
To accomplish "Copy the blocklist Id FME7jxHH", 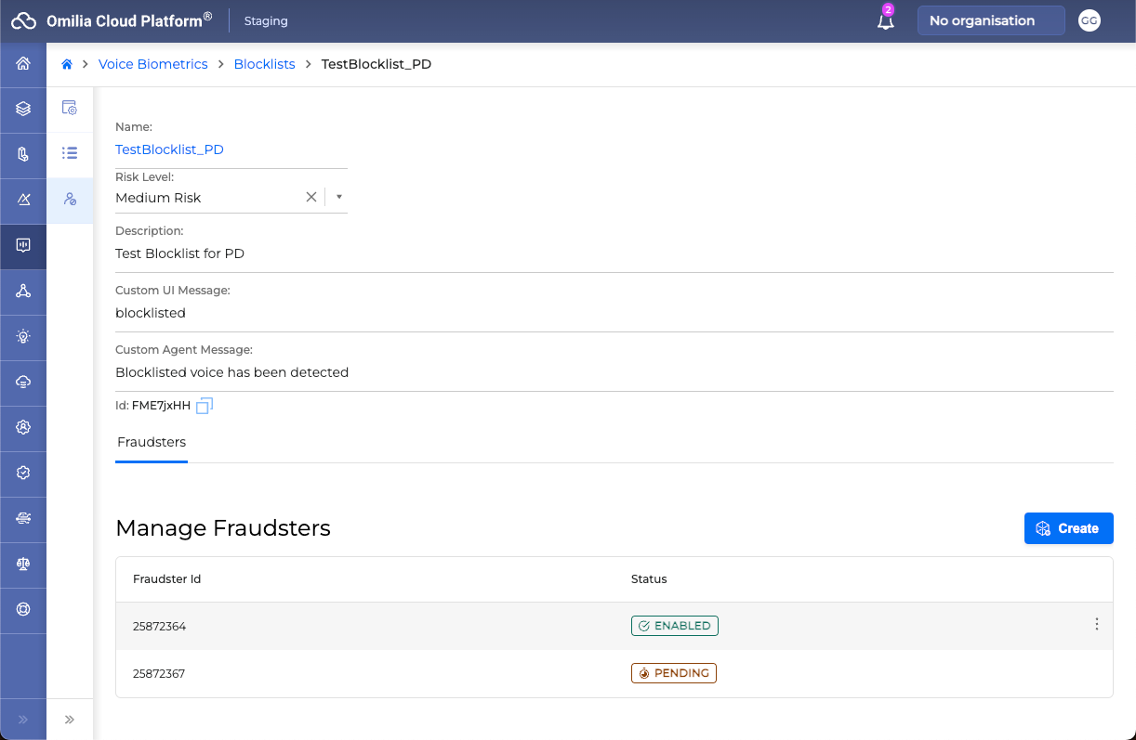I will (x=205, y=406).
